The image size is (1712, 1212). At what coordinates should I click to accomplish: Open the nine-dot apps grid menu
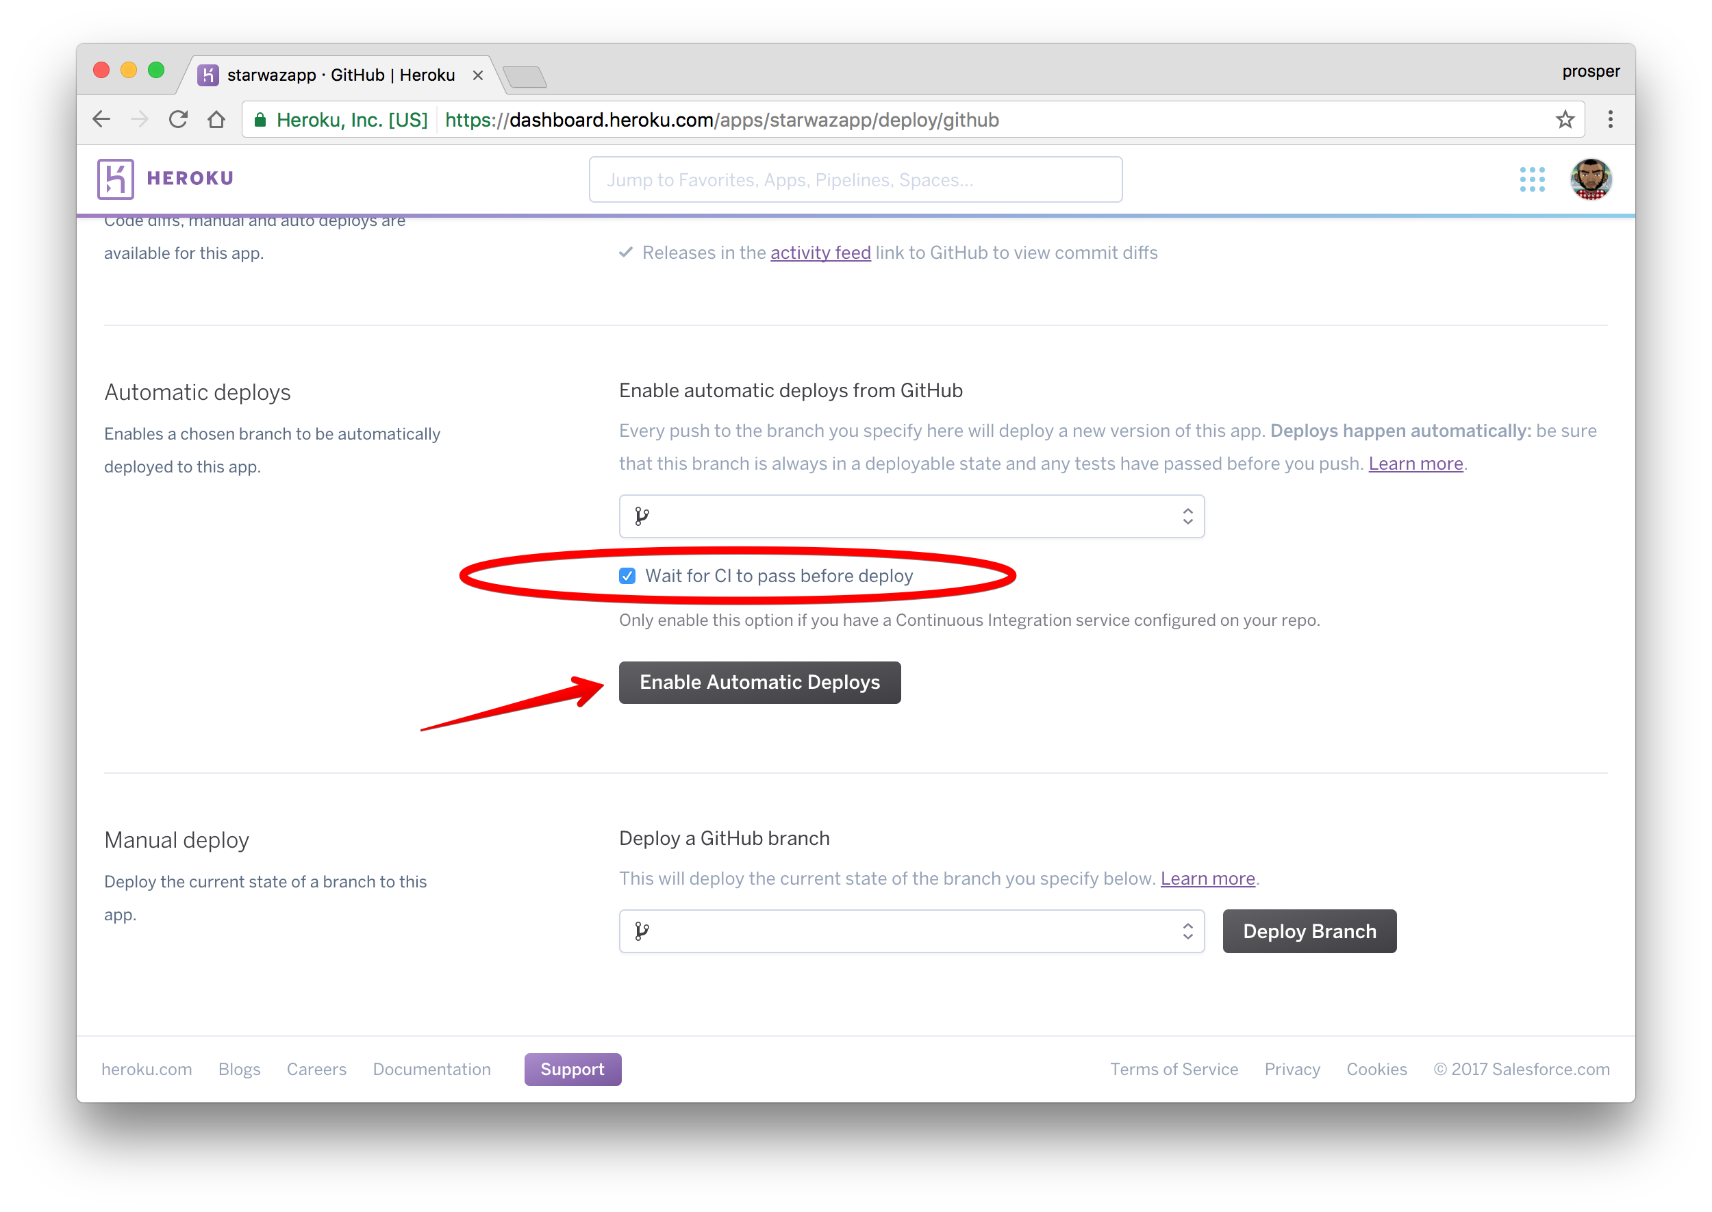pos(1531,179)
